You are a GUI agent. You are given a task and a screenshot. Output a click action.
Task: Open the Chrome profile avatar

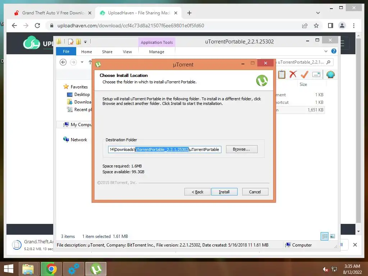coord(342,26)
